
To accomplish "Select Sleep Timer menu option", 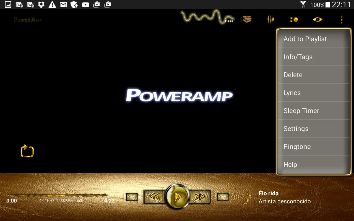I will click(x=314, y=111).
